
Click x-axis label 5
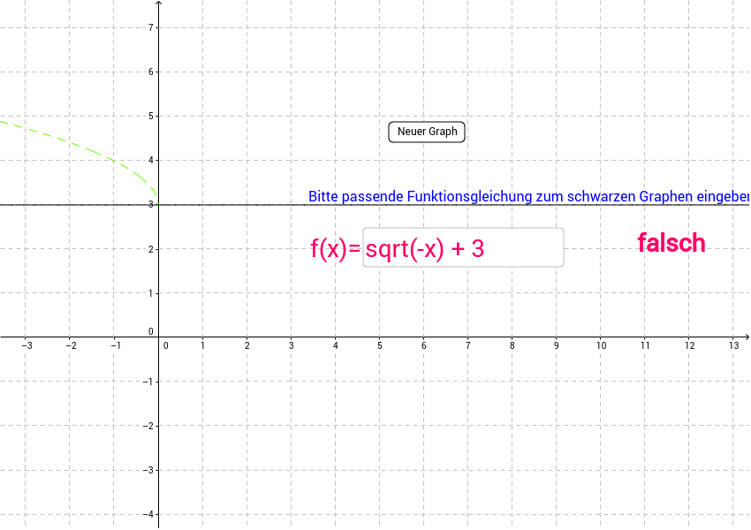[x=380, y=345]
